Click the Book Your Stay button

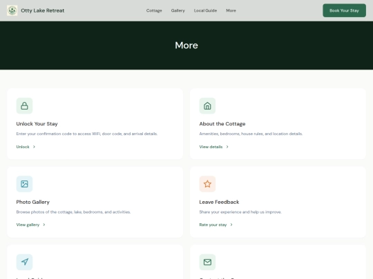[x=344, y=10]
